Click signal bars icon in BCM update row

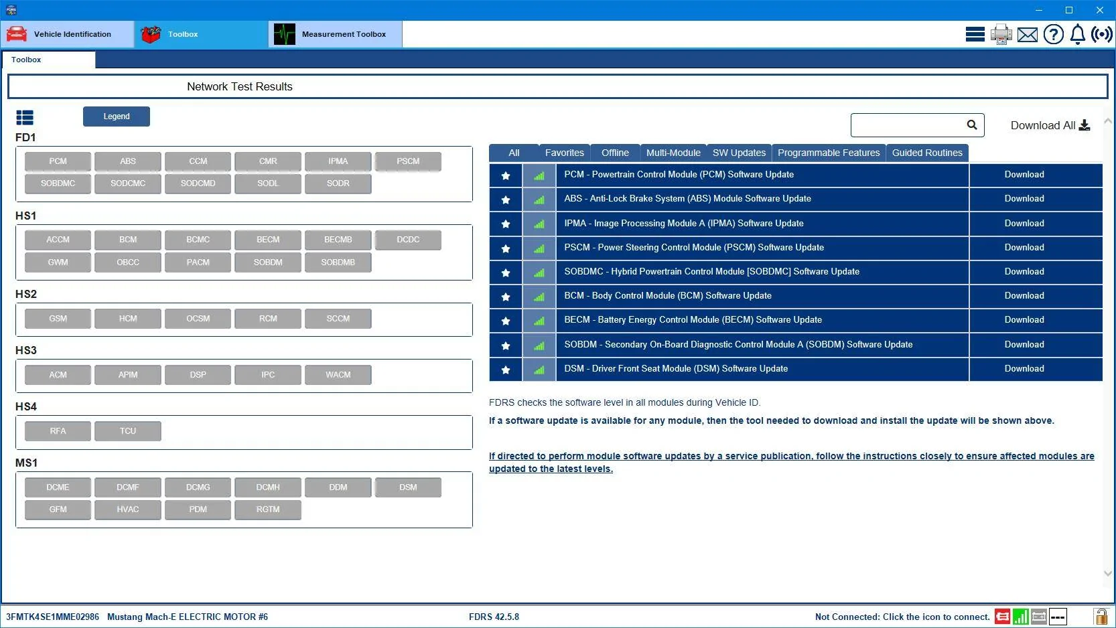coord(539,297)
